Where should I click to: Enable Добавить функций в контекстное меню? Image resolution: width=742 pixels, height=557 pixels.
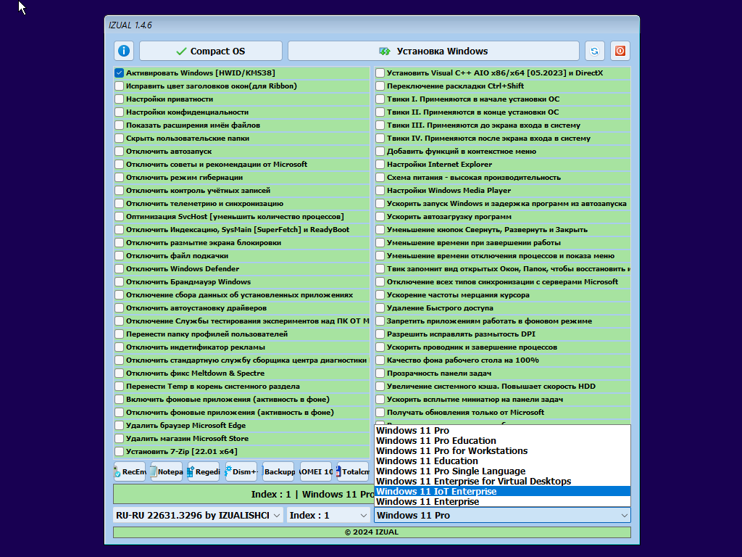(x=380, y=152)
